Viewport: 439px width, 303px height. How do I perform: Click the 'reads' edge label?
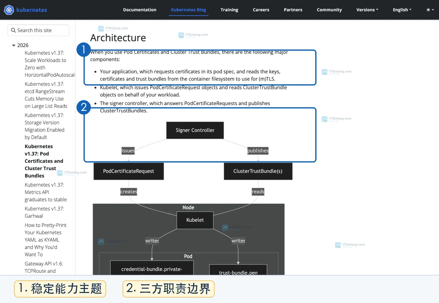(258, 192)
